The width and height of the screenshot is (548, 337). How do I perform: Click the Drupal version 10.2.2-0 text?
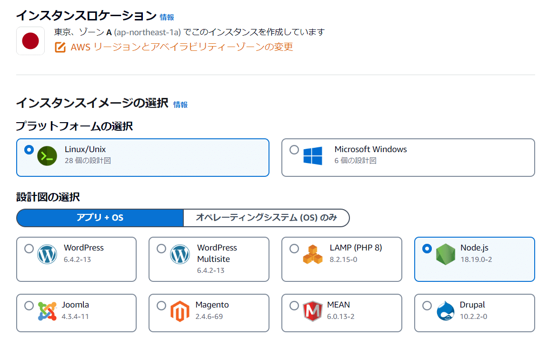pyautogui.click(x=474, y=317)
